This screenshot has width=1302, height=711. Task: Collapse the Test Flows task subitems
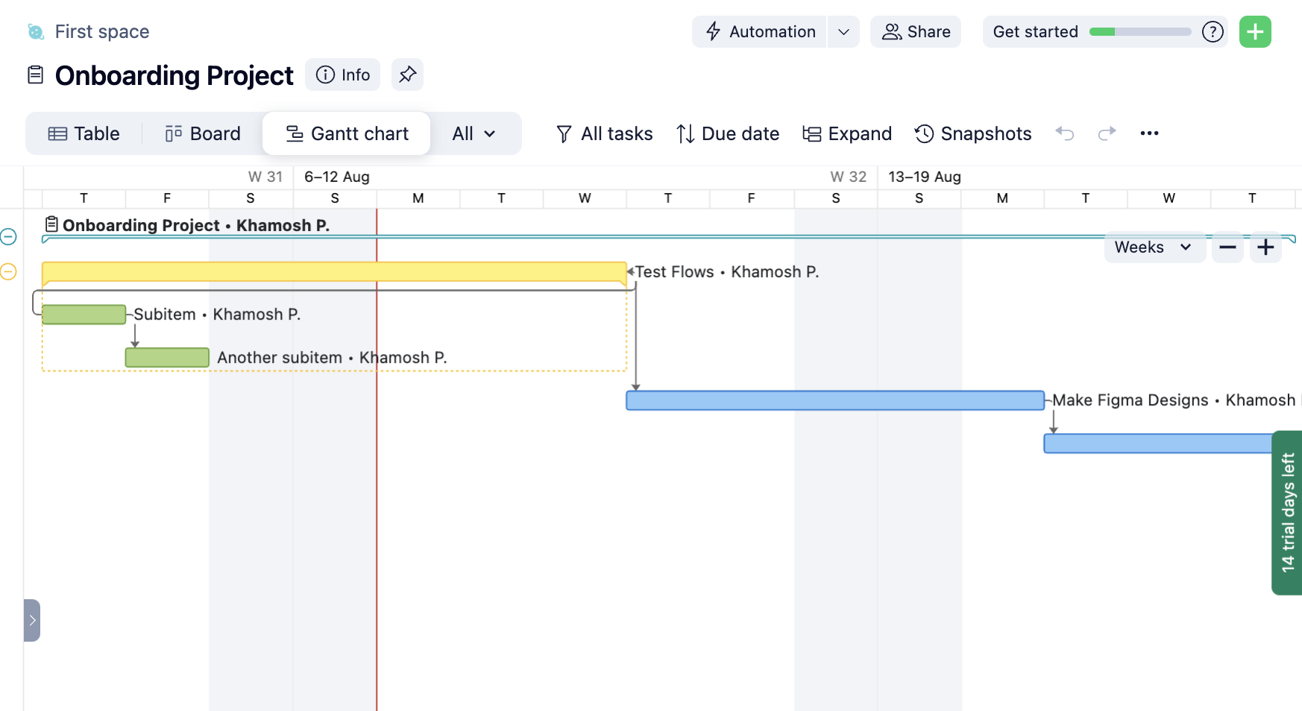pyautogui.click(x=9, y=272)
